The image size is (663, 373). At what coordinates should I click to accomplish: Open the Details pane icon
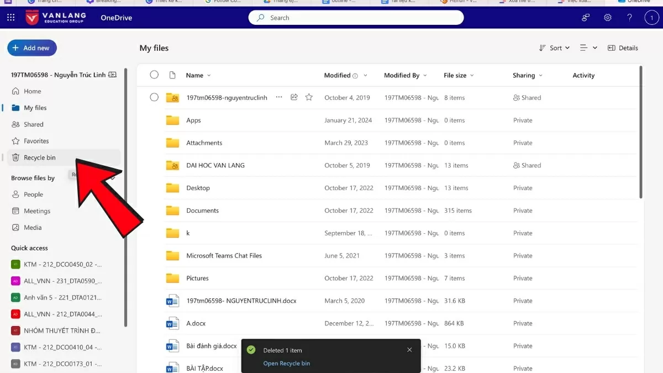point(623,48)
